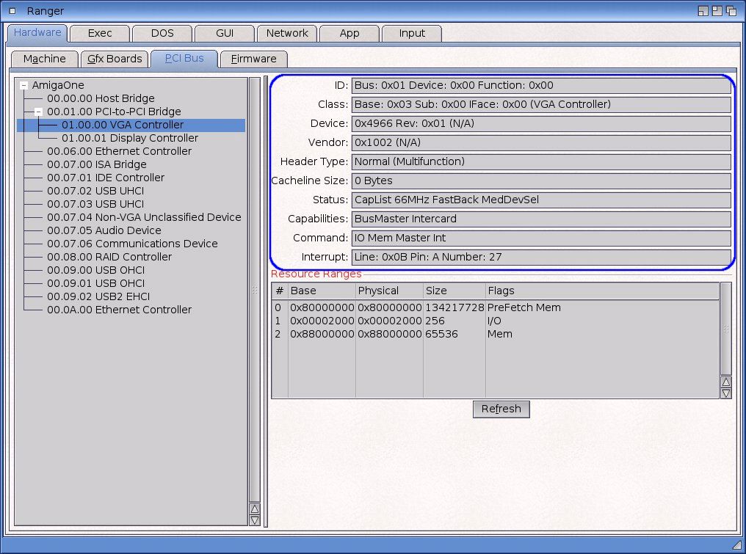Select 00.08.00 RAID Controller entry
746x554 pixels.
109,257
